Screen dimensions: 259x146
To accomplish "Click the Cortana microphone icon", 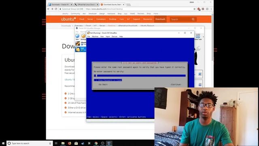I will point(50,143).
